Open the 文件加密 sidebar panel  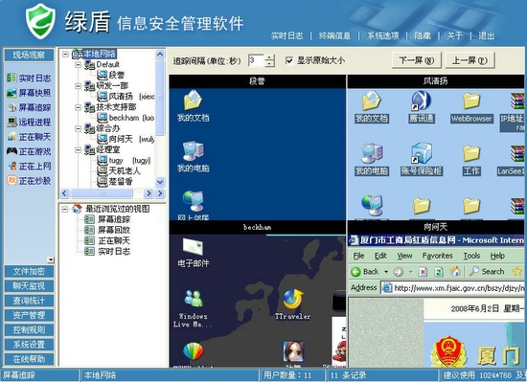(29, 271)
